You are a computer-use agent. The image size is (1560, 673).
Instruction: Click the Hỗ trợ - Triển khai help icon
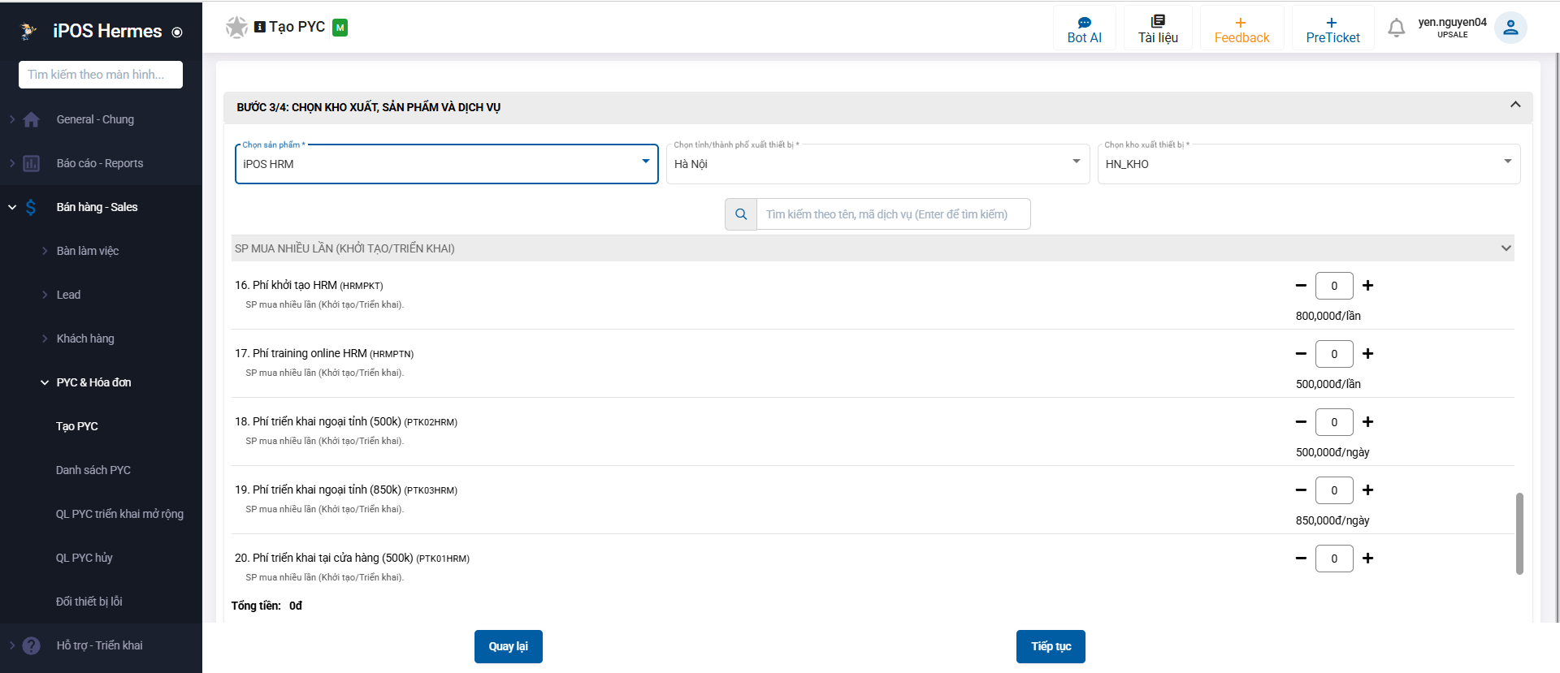(x=32, y=645)
